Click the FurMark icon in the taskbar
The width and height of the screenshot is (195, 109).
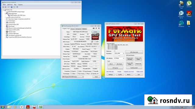[28, 107]
